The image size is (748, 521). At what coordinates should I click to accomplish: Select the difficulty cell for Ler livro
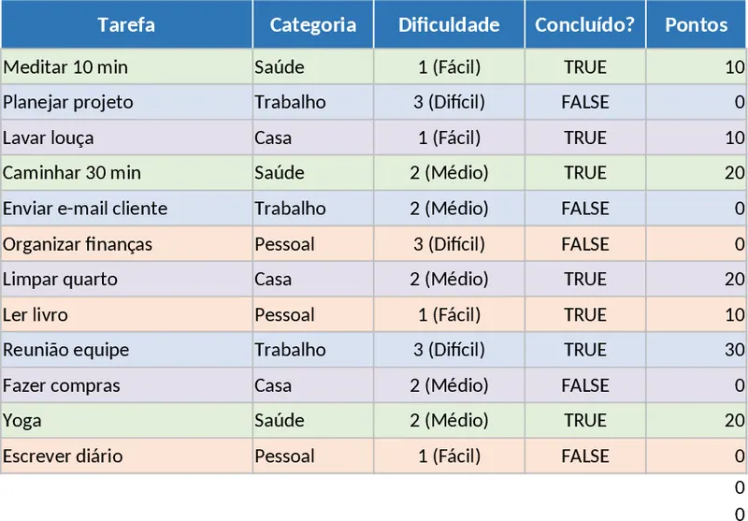click(449, 314)
